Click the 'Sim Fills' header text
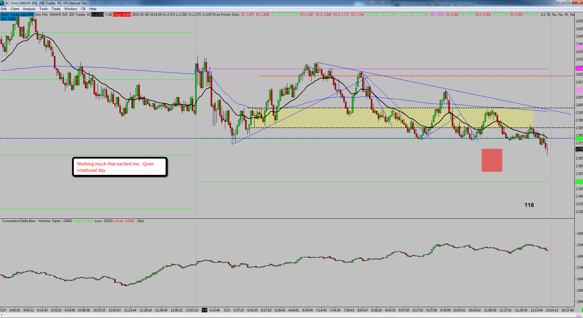 [42, 15]
